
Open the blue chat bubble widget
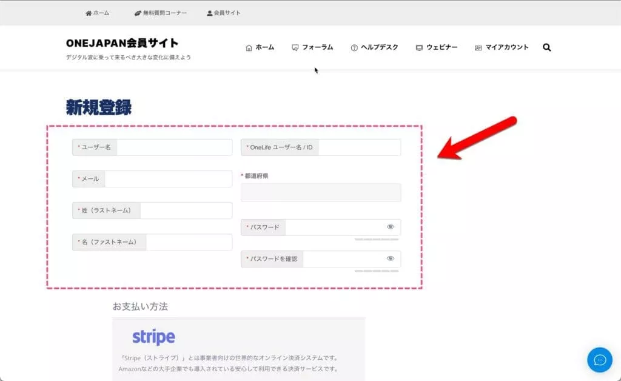coord(599,360)
